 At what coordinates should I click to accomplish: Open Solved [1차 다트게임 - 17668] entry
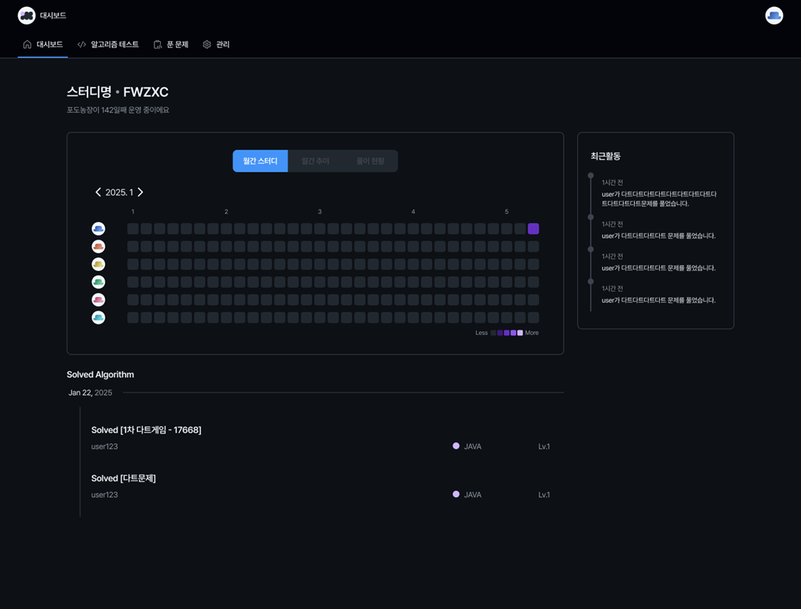[146, 430]
